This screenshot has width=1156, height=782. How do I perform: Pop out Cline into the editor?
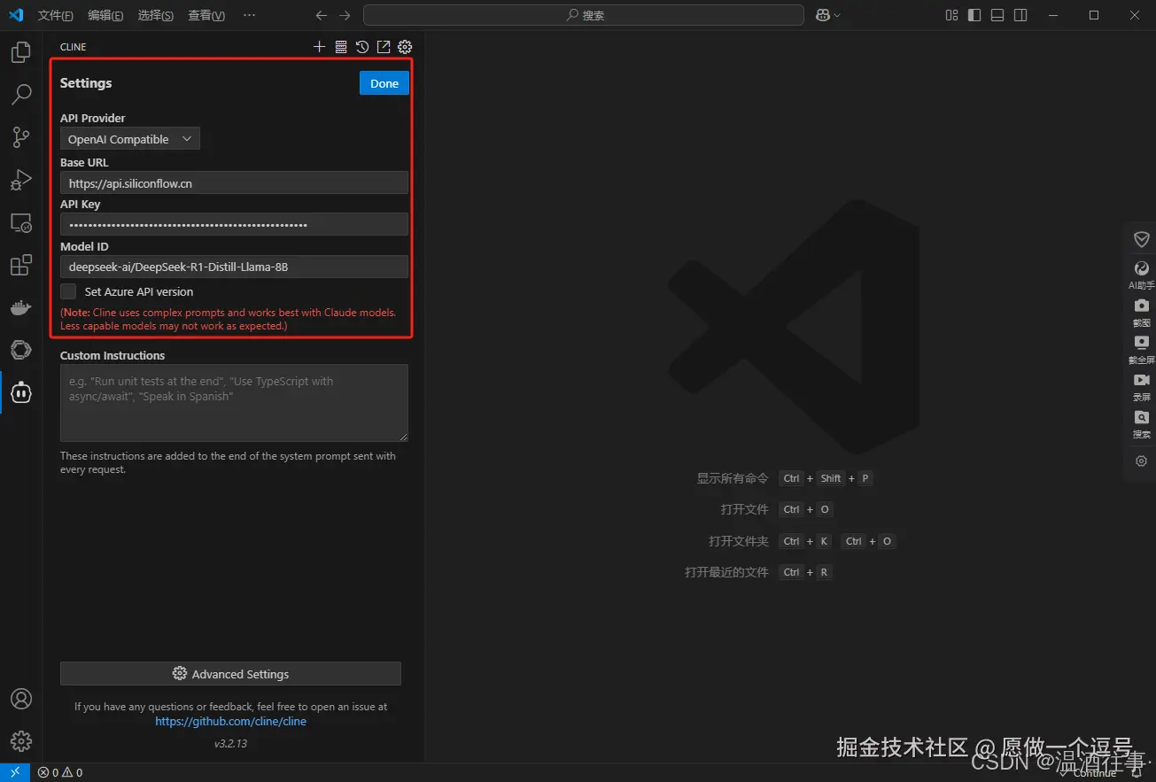pyautogui.click(x=383, y=46)
